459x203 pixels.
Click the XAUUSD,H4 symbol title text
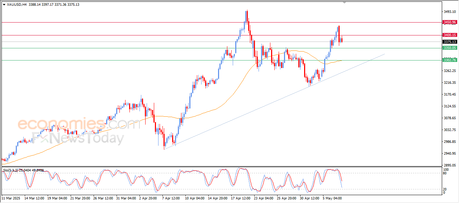point(16,5)
